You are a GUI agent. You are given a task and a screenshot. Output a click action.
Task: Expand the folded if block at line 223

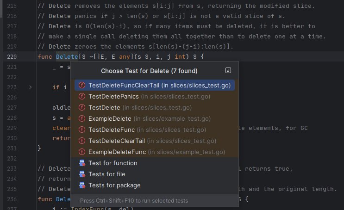tap(31, 87)
